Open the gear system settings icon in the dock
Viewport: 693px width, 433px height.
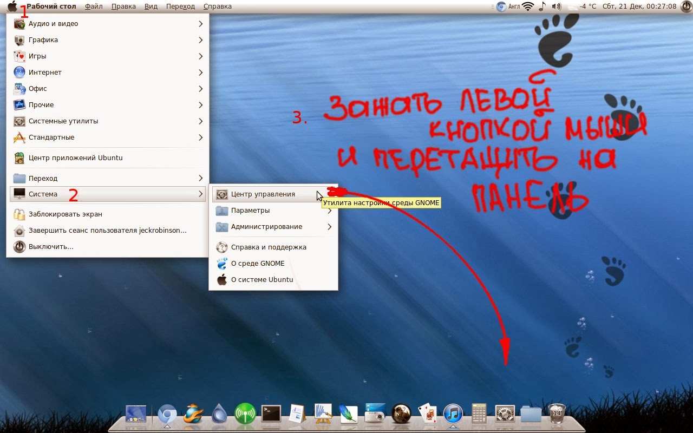pos(505,414)
